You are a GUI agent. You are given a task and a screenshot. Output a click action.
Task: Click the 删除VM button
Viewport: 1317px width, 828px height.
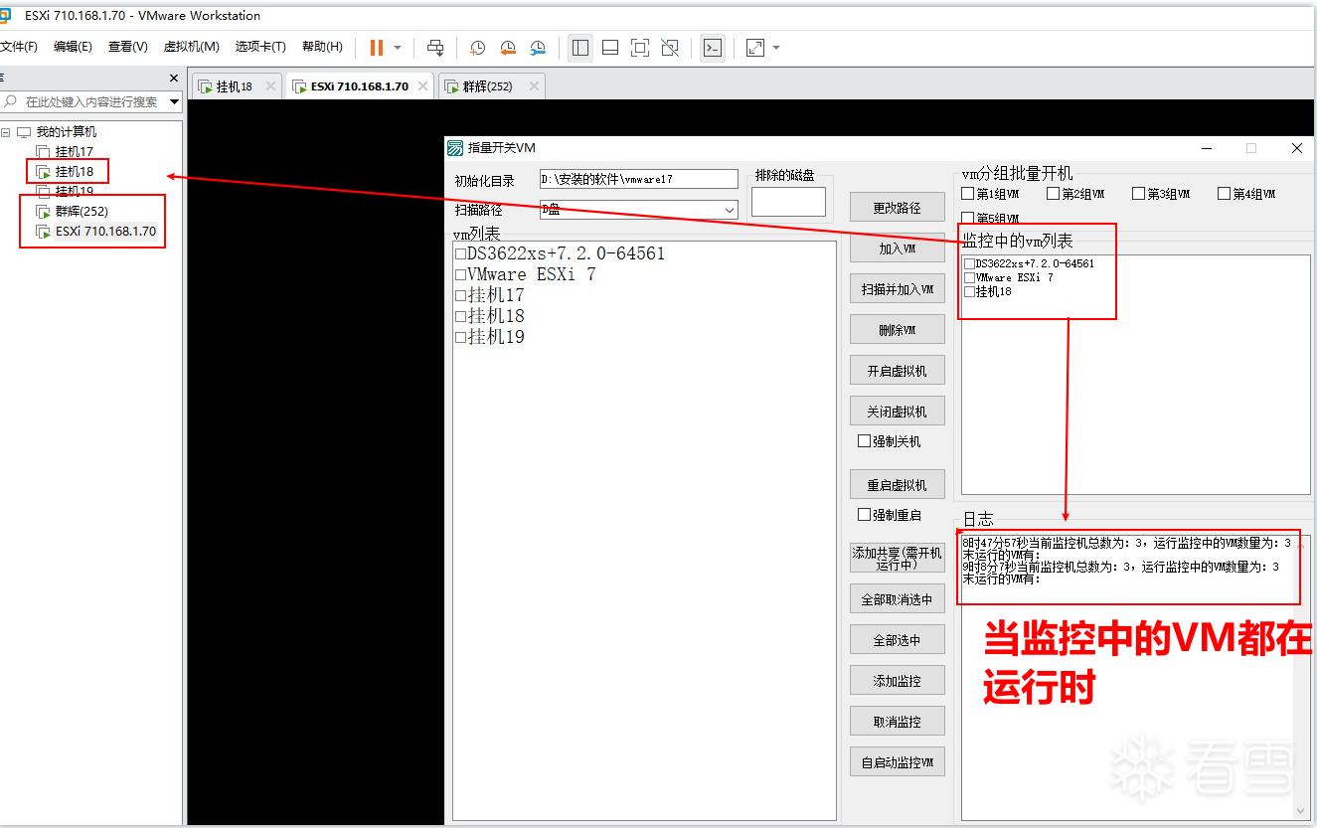pyautogui.click(x=898, y=330)
